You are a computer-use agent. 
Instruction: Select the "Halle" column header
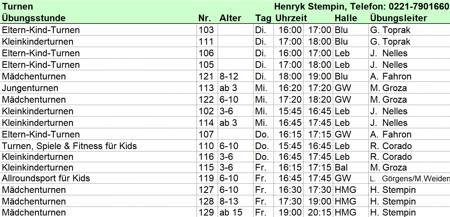(x=346, y=18)
